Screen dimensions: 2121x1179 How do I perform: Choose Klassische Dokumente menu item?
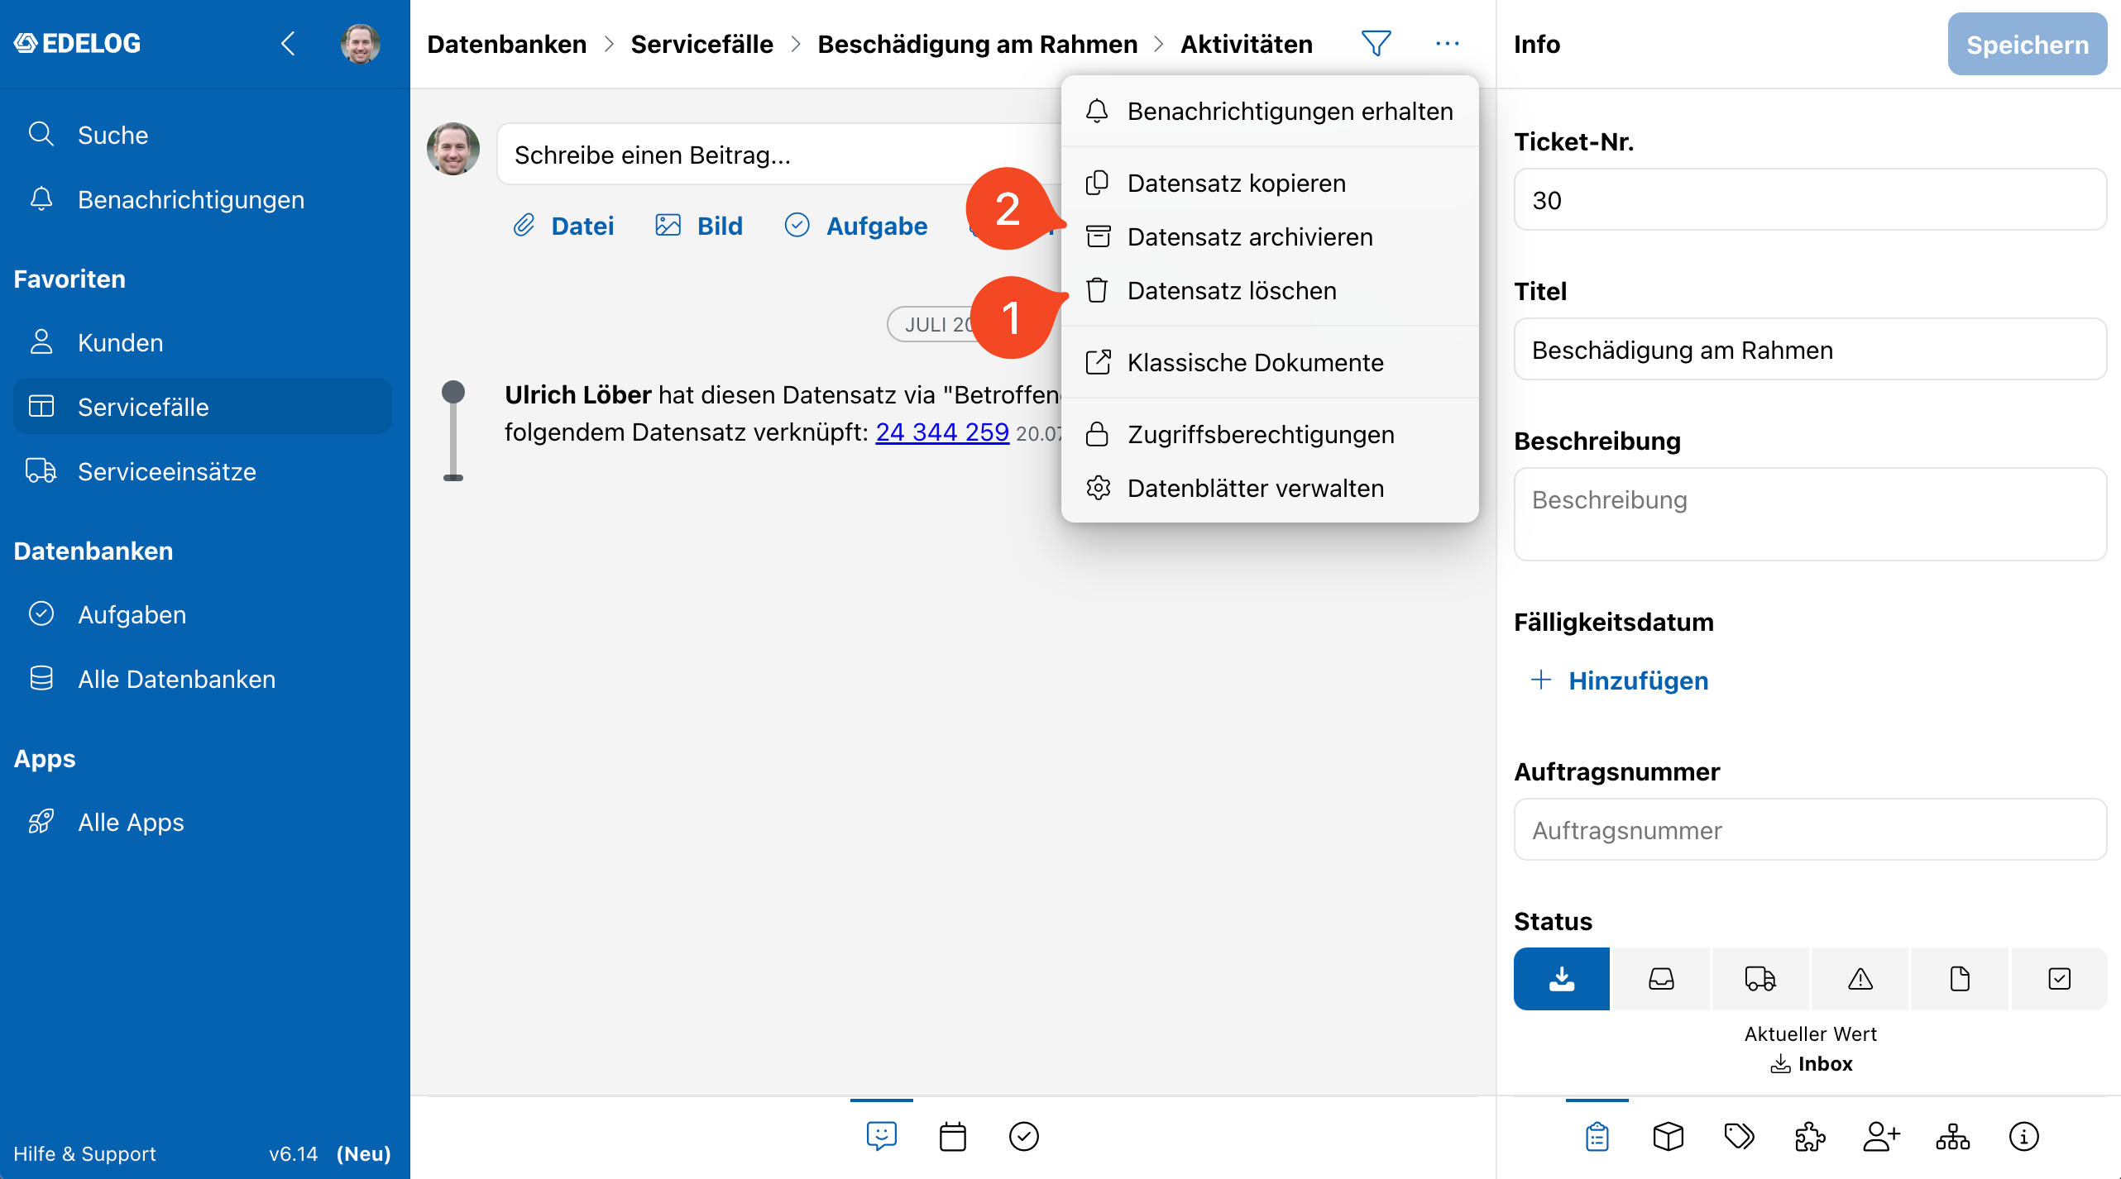click(x=1270, y=362)
